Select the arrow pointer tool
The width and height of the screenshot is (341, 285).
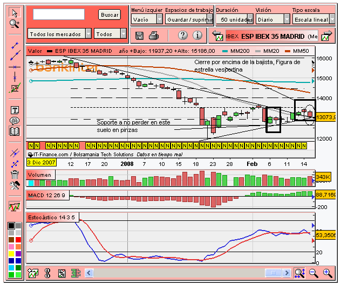pos(15,12)
